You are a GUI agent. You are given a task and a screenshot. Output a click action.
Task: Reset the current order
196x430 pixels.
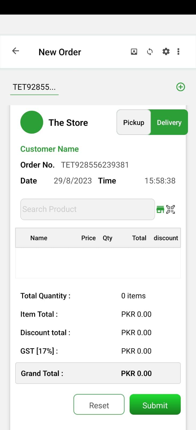pyautogui.click(x=99, y=404)
